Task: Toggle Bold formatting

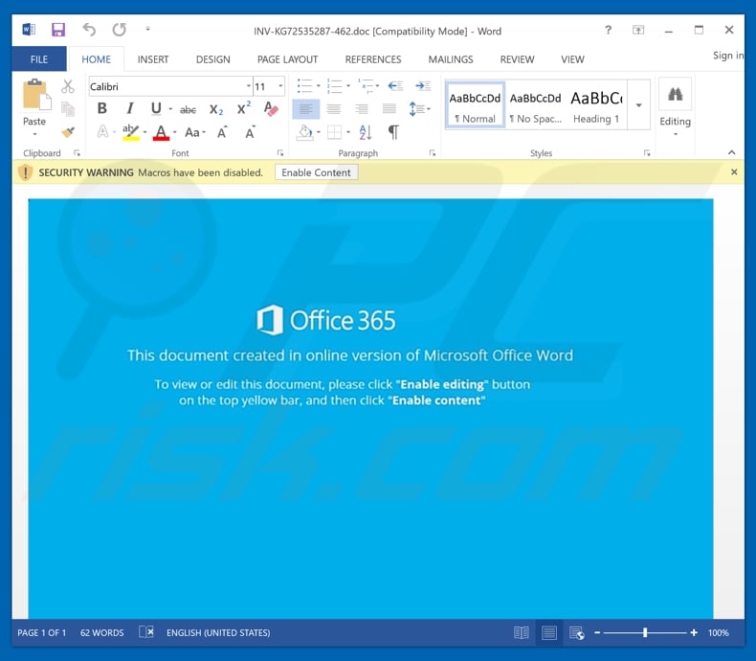Action: [x=101, y=108]
